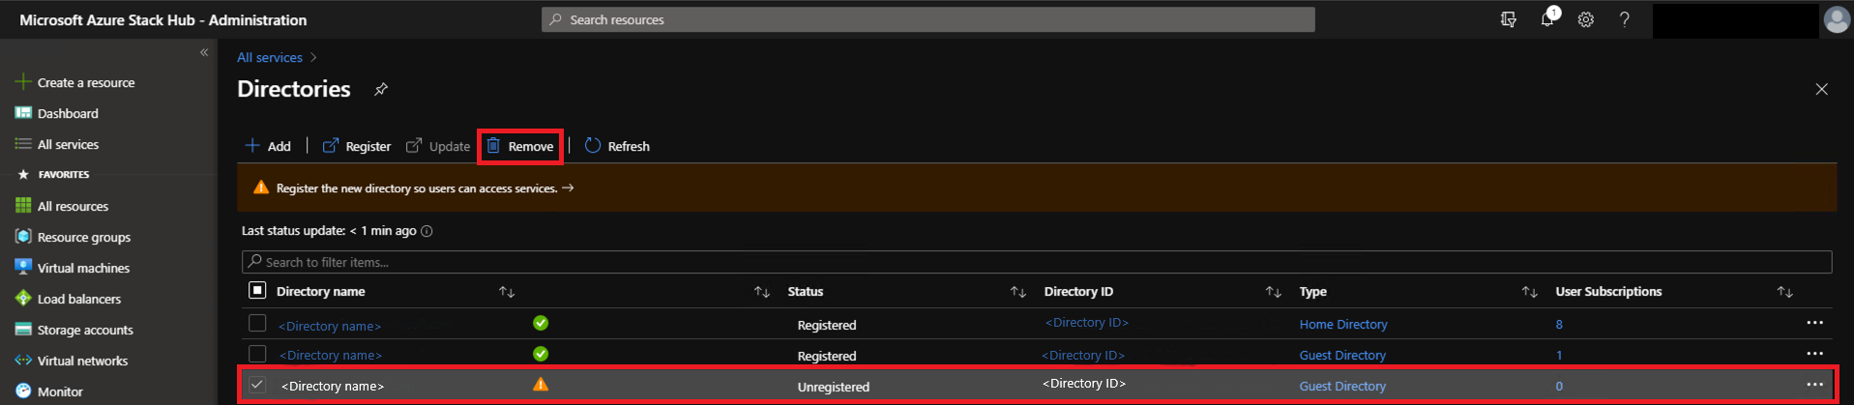Click the registered Guest Directory's green check icon

pyautogui.click(x=541, y=354)
